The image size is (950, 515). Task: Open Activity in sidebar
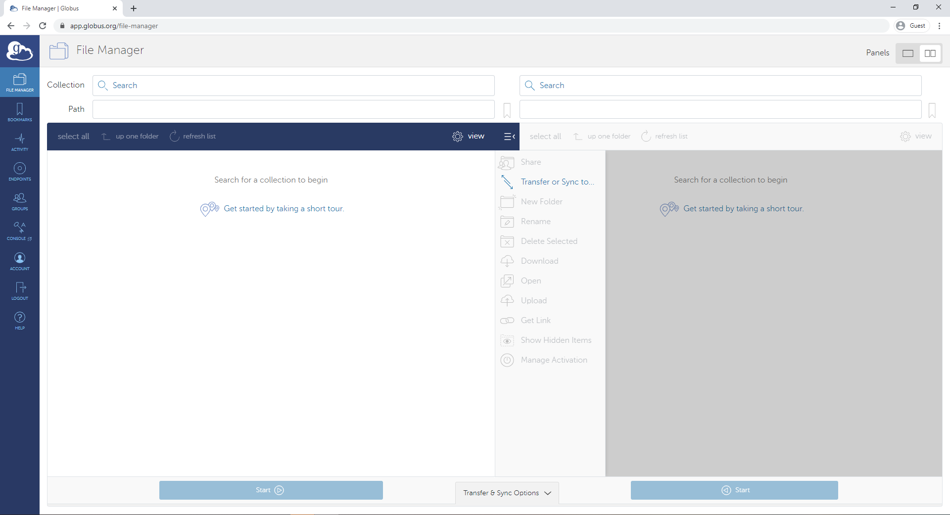[20, 142]
